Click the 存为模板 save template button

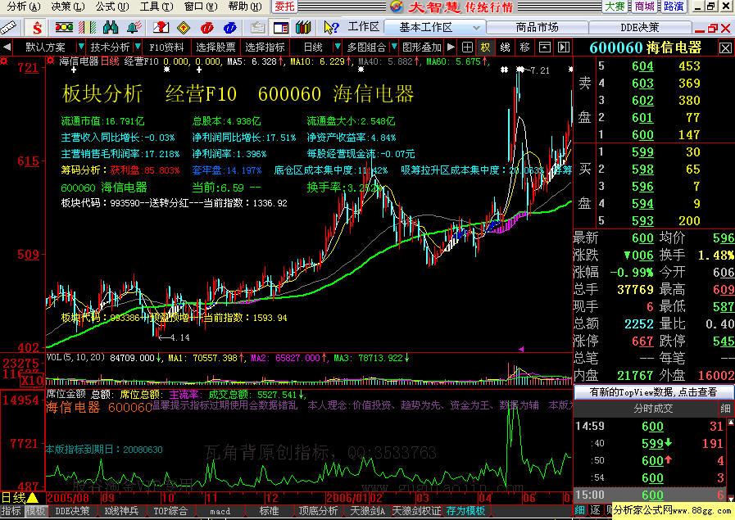pos(465,511)
